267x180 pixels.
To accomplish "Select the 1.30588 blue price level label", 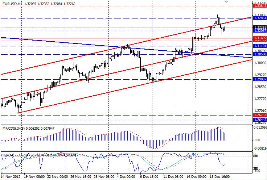I will 259,54.
